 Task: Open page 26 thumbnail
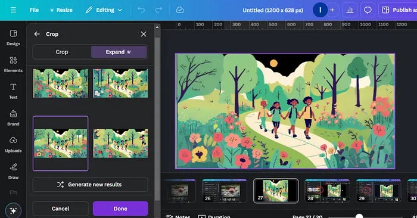[x=224, y=191]
